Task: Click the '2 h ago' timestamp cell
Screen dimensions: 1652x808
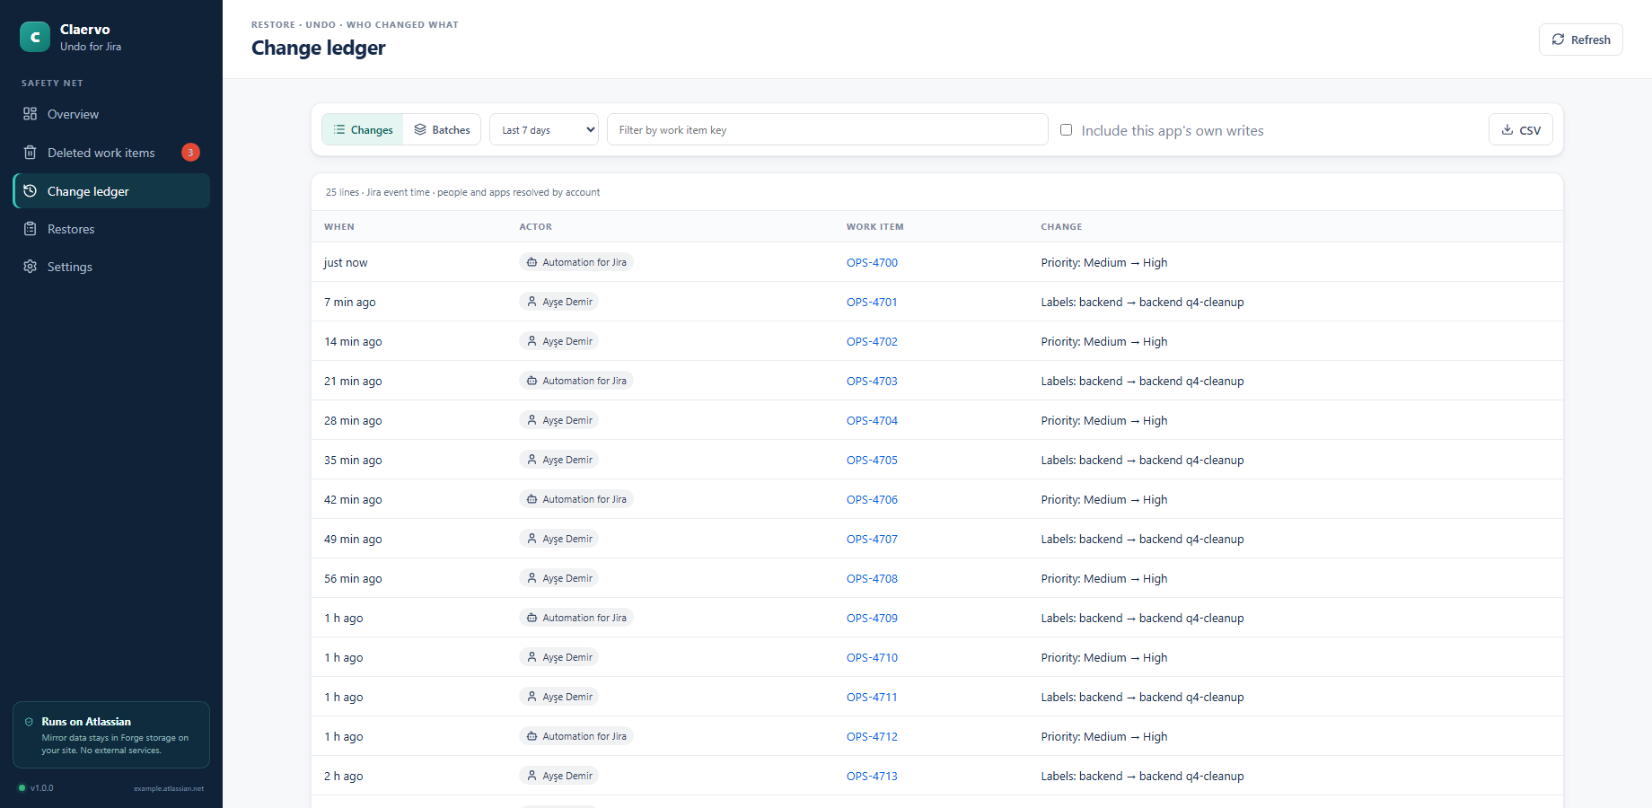Action: (344, 777)
